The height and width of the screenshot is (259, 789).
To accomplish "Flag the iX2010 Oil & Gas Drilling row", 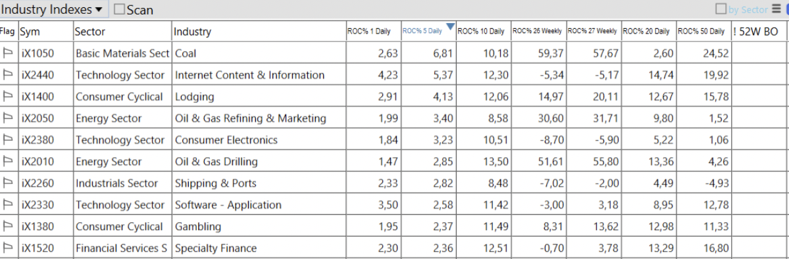I will [x=8, y=162].
